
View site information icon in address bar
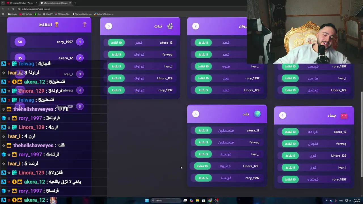[x=19, y=9]
